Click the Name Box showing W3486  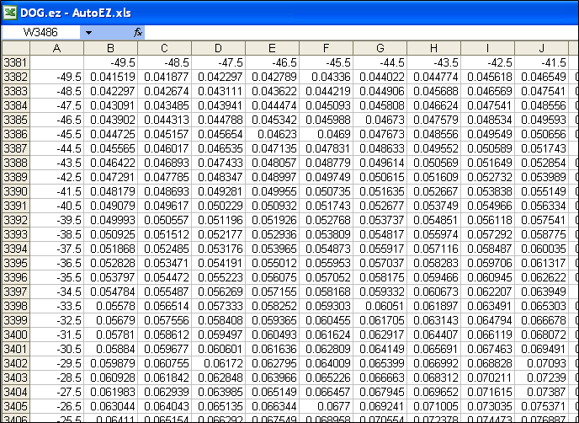tap(40, 31)
